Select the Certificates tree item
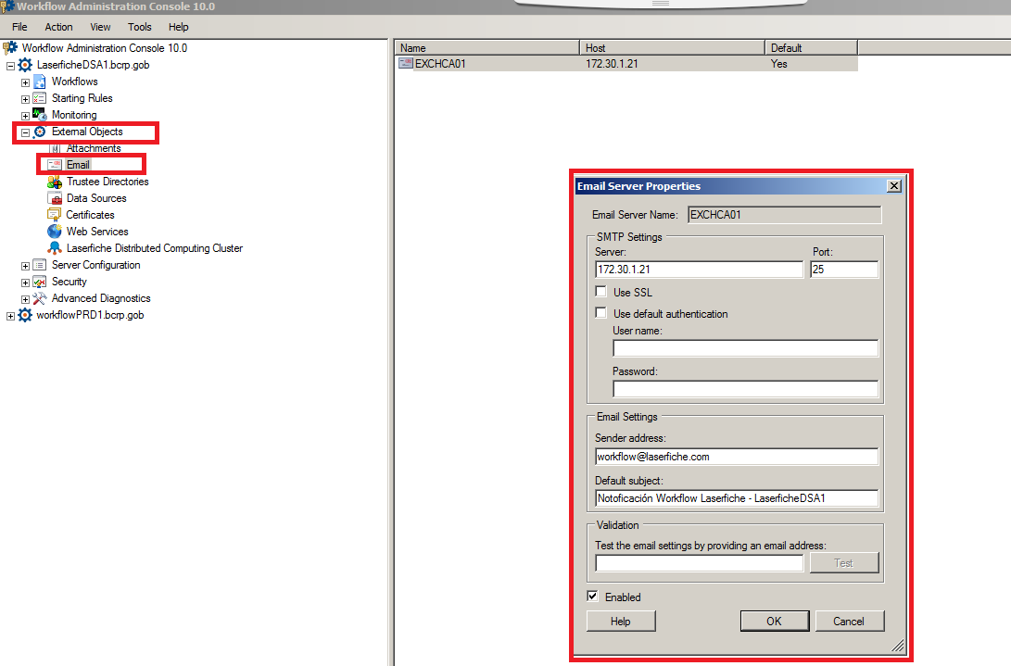The width and height of the screenshot is (1011, 666). tap(90, 215)
